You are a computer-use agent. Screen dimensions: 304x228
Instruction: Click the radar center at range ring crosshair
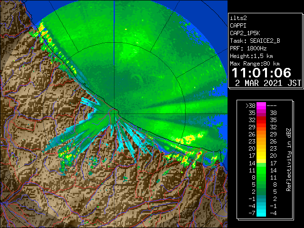tap(114, 114)
